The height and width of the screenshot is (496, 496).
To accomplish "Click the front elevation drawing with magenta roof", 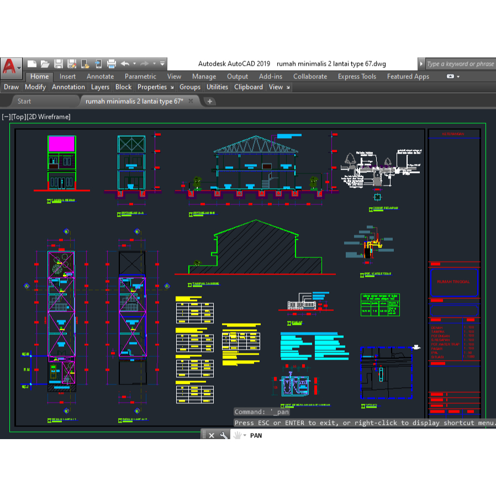I will pos(62,163).
